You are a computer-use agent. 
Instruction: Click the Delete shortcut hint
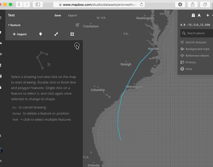coord(17,113)
